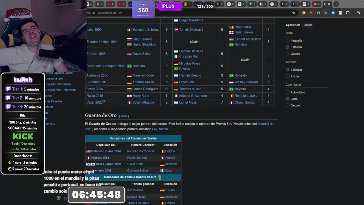Open the Diego Maradona article
The width and height of the screenshot is (364, 205).
click(x=191, y=20)
